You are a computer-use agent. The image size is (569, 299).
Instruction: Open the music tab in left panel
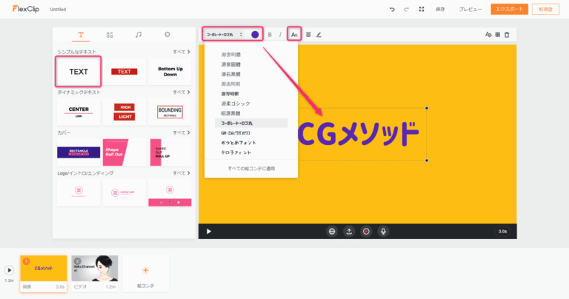[x=138, y=35]
